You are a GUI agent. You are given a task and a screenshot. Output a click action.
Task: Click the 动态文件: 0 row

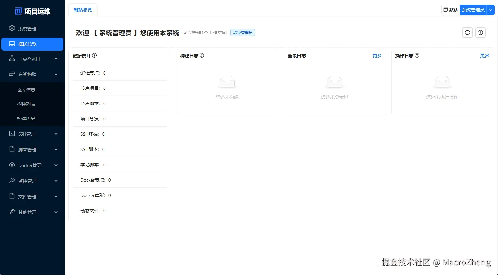click(120, 211)
